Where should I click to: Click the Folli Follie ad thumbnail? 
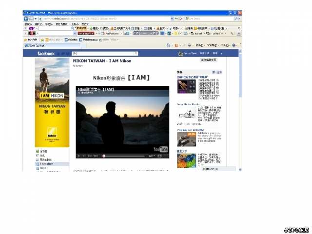click(x=186, y=139)
